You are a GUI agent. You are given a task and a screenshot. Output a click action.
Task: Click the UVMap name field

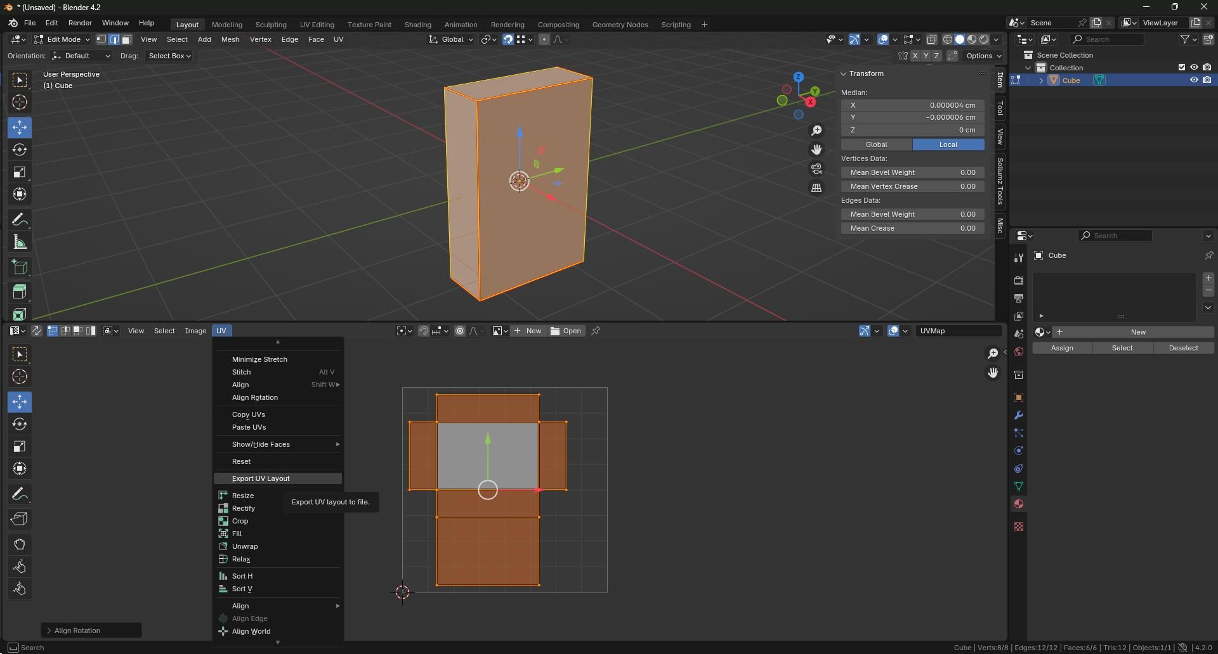pos(959,330)
